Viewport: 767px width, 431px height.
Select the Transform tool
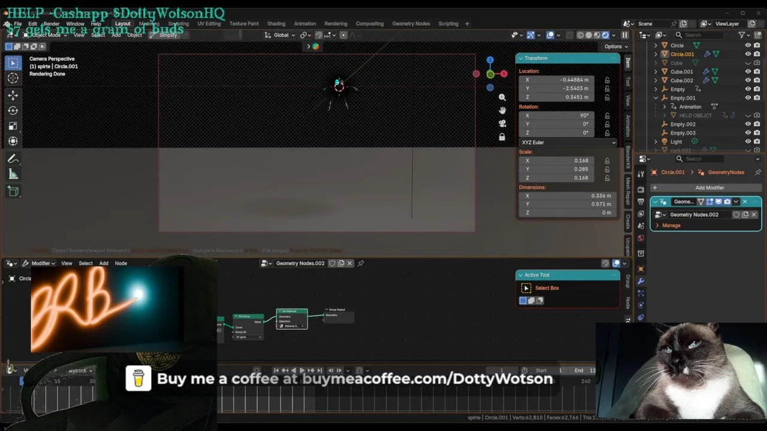pos(13,141)
